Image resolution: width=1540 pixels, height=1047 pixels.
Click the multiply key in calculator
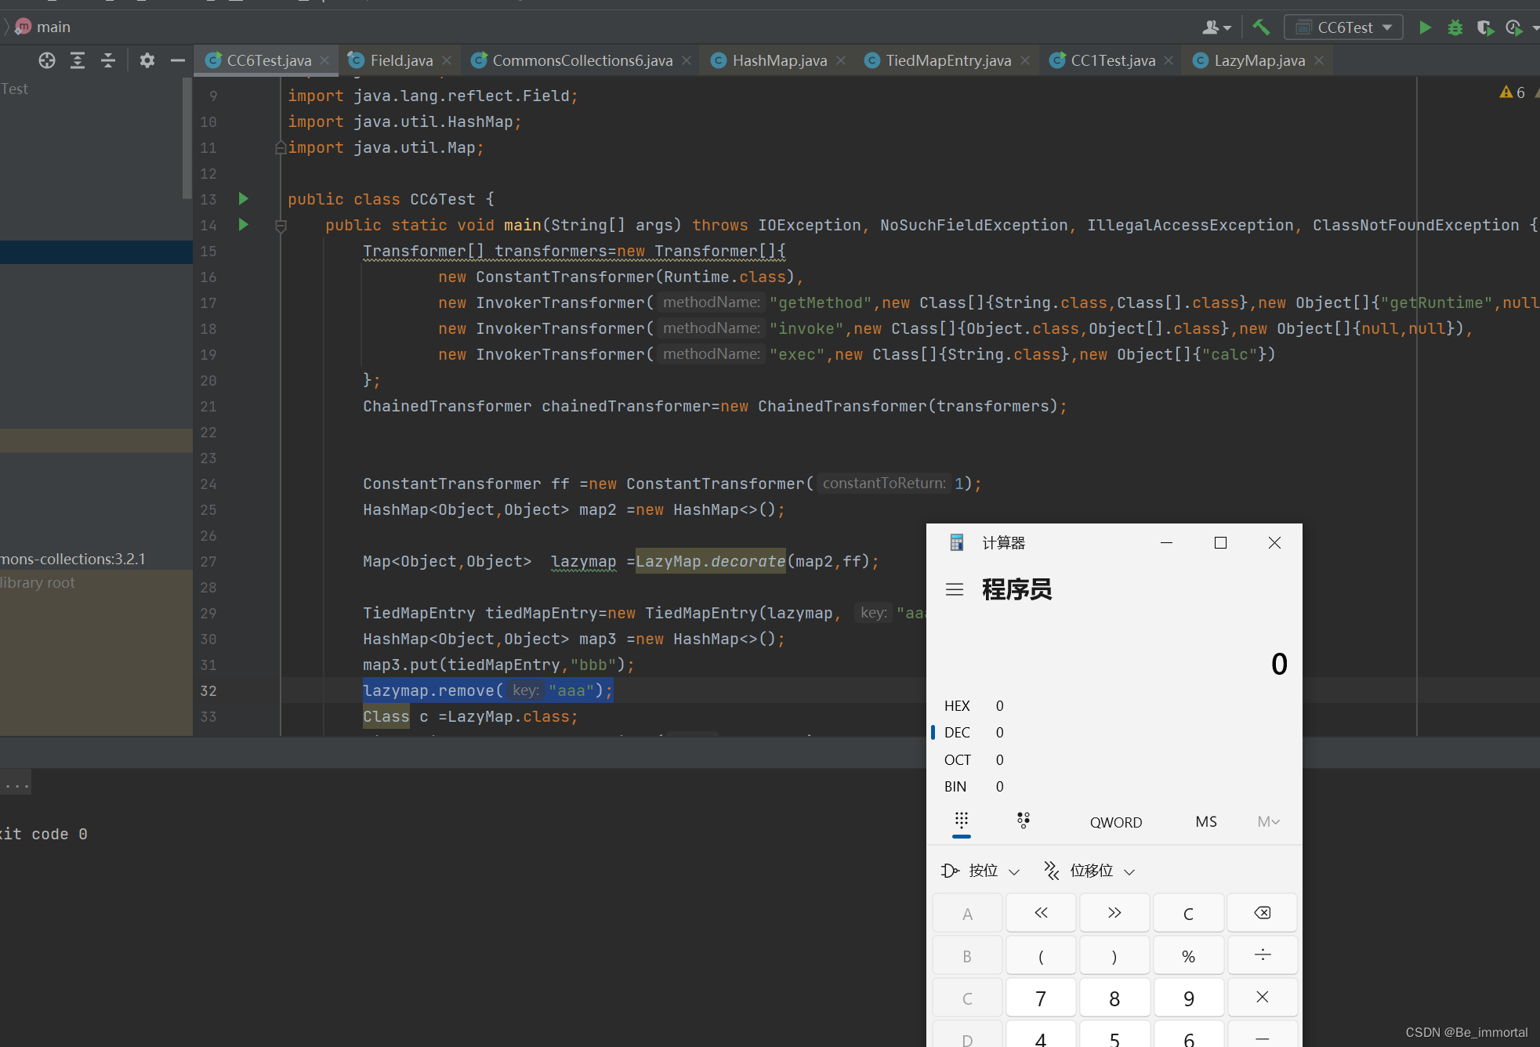(1262, 998)
